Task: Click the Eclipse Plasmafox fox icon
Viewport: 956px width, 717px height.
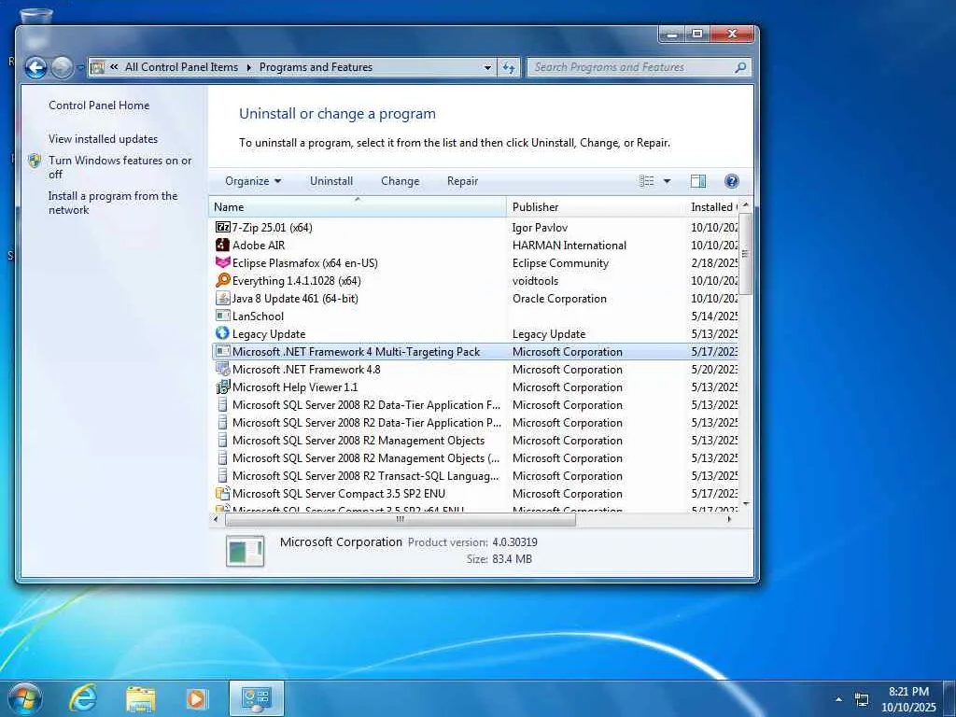Action: 222,262
